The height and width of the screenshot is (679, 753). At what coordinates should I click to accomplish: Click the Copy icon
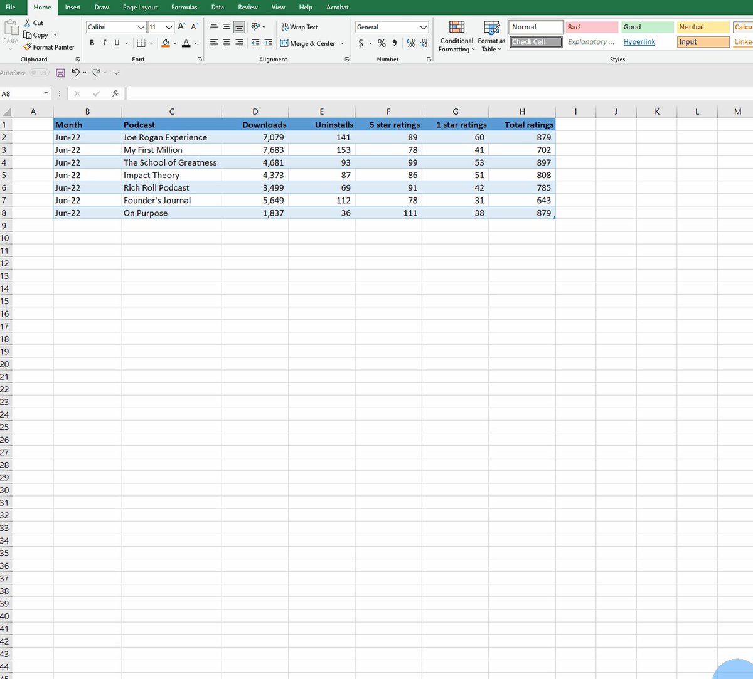tap(28, 35)
